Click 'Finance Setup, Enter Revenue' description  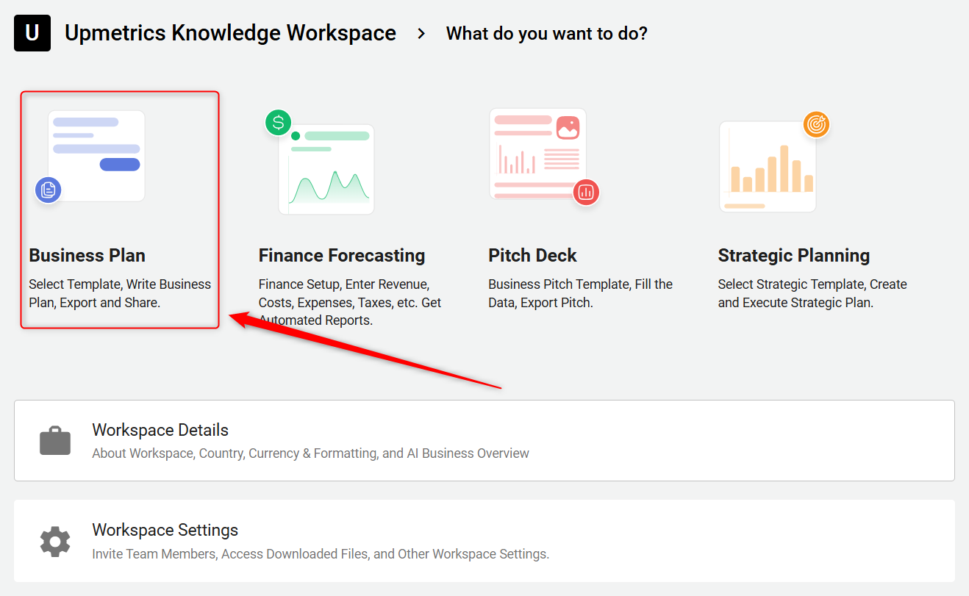point(350,302)
